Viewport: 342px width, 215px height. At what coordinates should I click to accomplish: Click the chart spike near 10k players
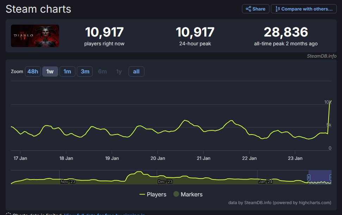pos(330,102)
